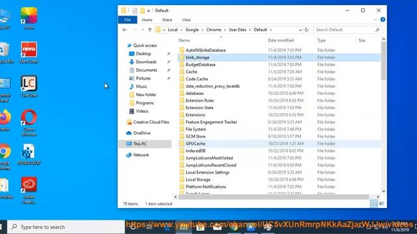This screenshot has height=234, width=417.
Task: Click New folder quick access toolbar icon
Action: tap(143, 10)
